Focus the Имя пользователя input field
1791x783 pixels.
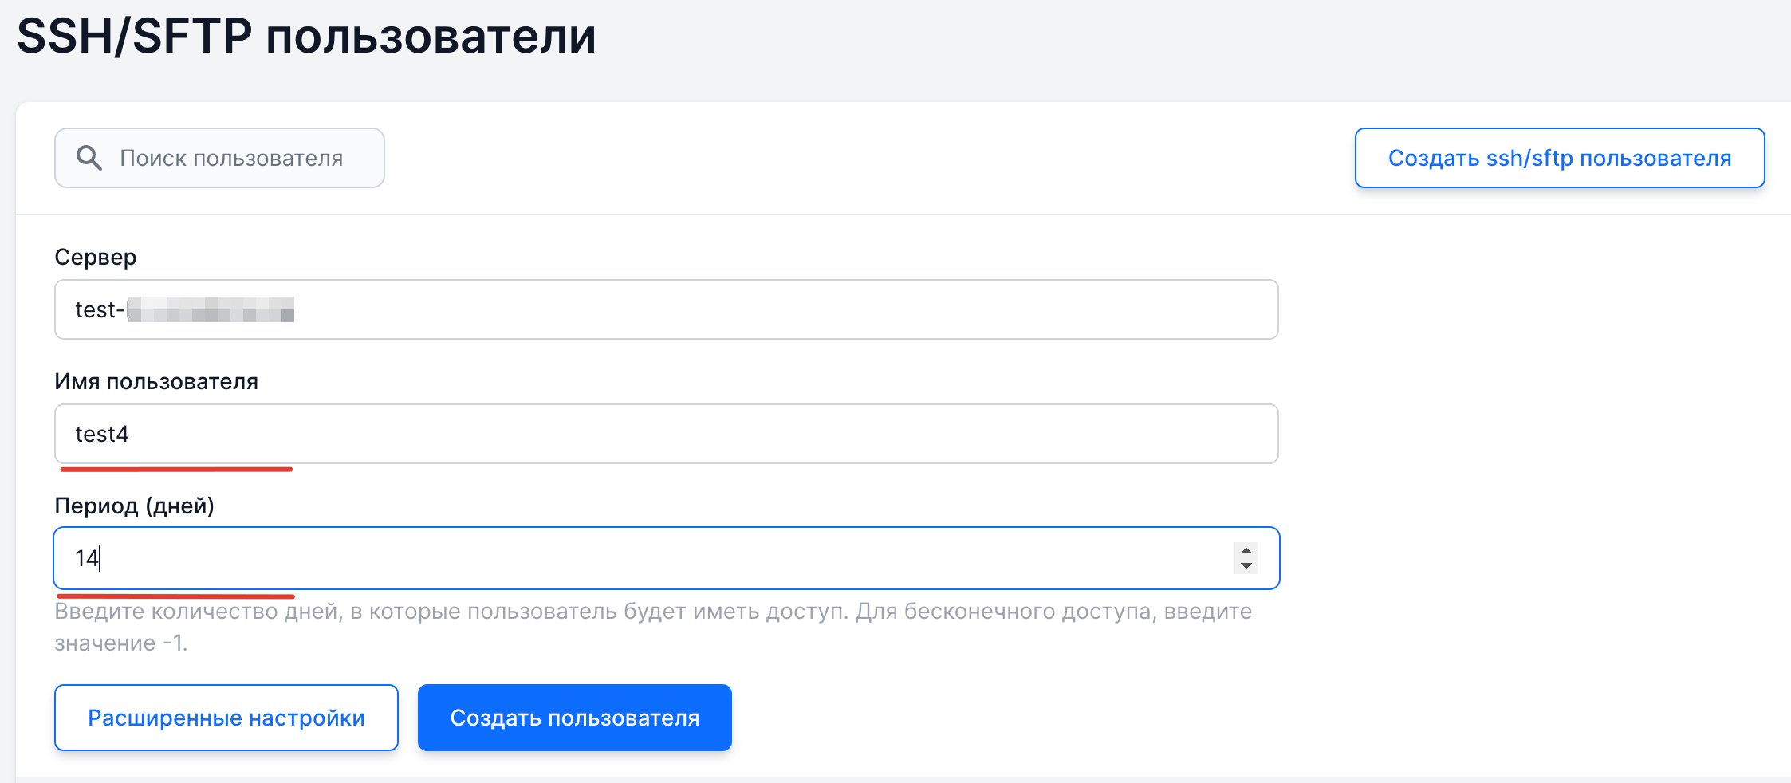click(x=667, y=434)
